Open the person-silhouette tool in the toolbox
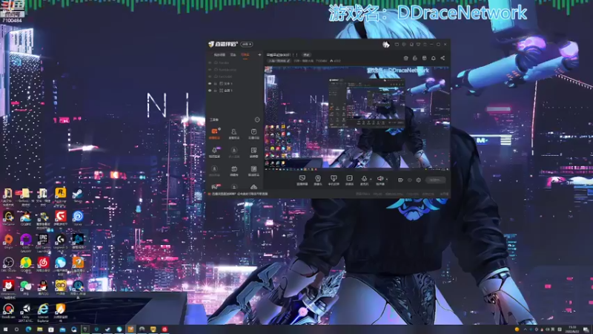Viewport: 593px width, 334px height. tap(233, 134)
